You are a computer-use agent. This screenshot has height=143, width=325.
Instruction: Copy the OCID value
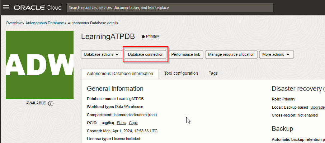[133, 123]
